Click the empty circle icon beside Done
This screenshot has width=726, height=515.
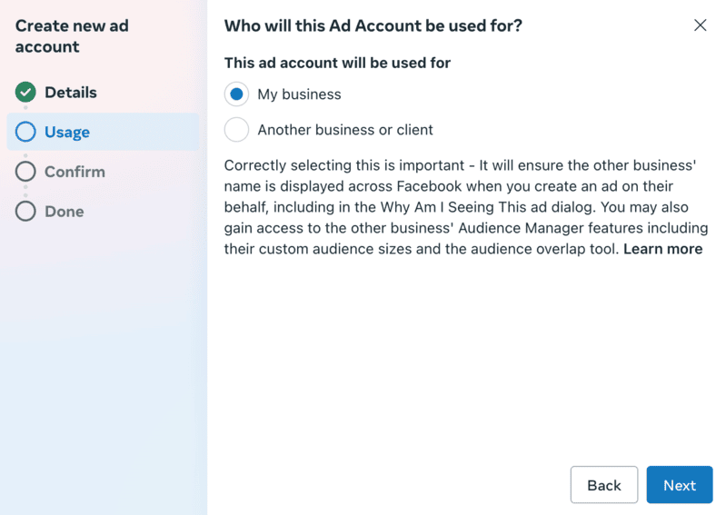[25, 212]
